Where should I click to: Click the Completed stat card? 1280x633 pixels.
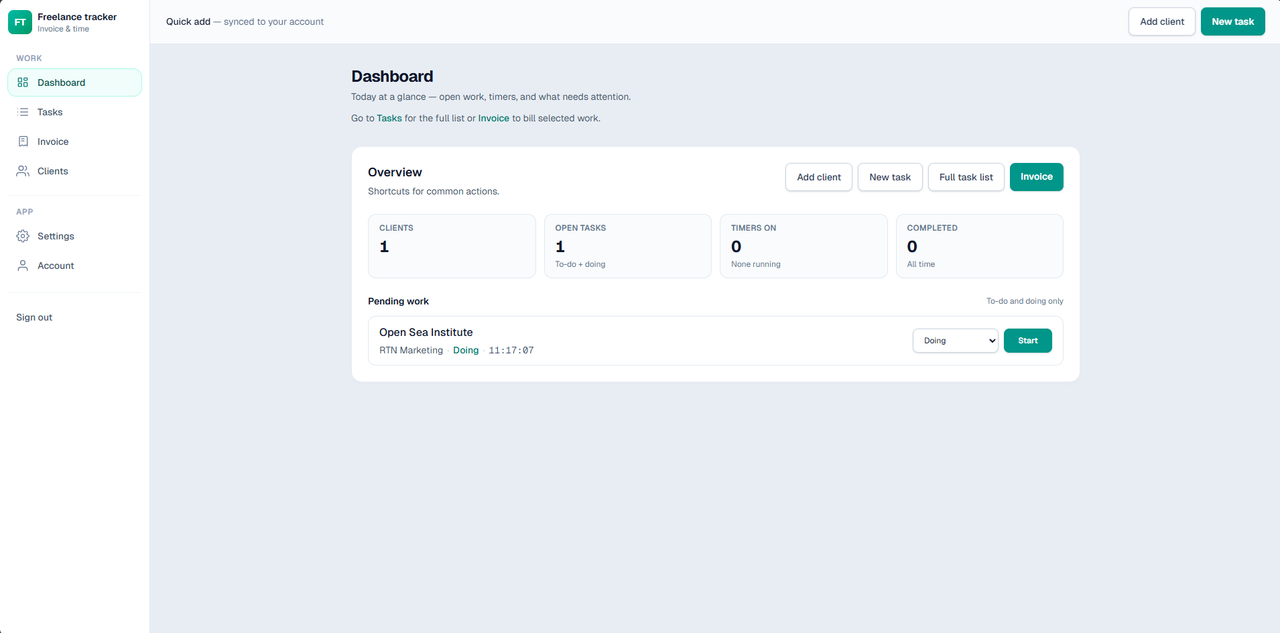(979, 246)
